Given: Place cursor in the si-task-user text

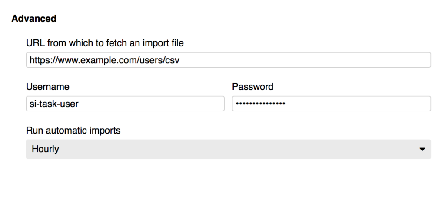Looking at the screenshot, I should click(54, 104).
